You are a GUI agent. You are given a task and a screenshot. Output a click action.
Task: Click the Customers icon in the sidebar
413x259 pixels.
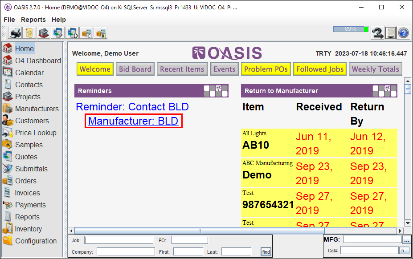pyautogui.click(x=8, y=121)
